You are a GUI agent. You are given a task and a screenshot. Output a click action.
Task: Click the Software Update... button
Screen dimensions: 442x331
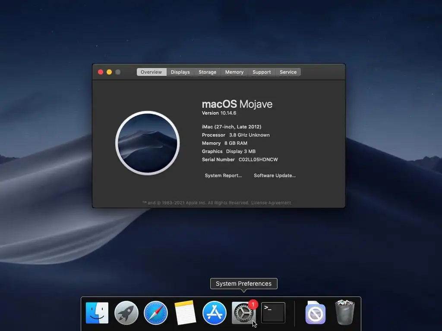tap(275, 176)
